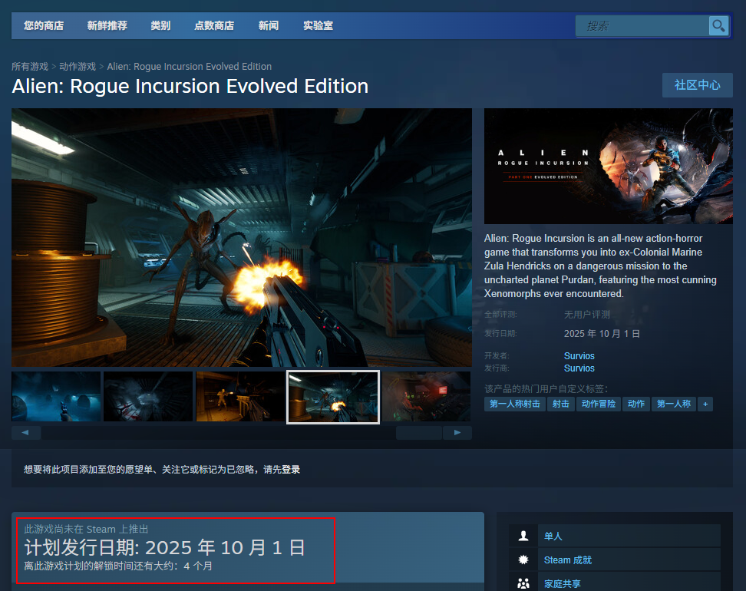Screen dimensions: 746x591
Task: Click the 无用户评测 review text
Action: 586,315
